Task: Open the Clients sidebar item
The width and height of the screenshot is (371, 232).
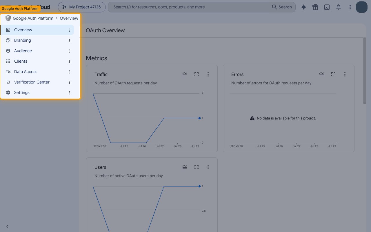Action: 37,61
